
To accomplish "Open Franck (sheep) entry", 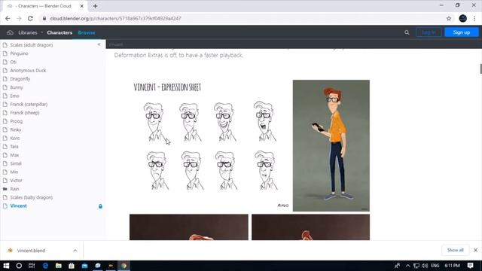I will [x=25, y=113].
